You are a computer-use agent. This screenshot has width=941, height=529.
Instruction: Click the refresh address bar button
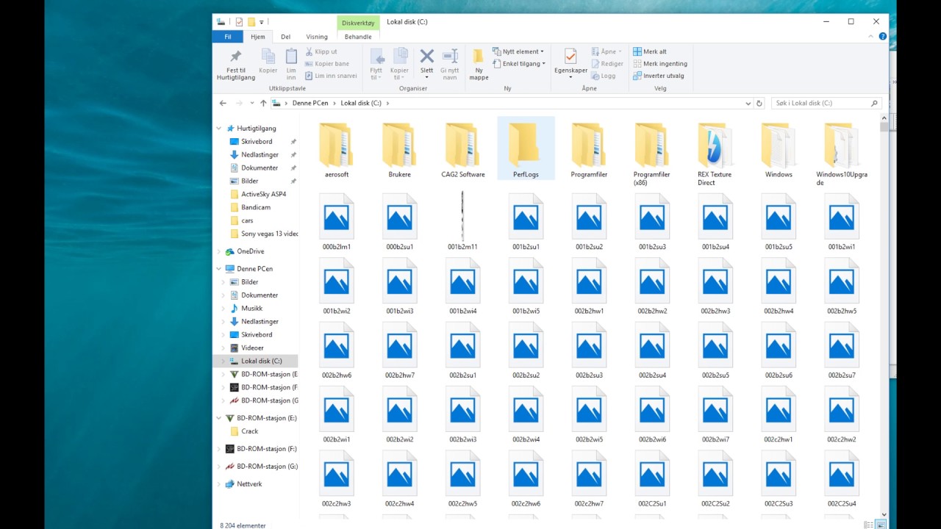(759, 104)
